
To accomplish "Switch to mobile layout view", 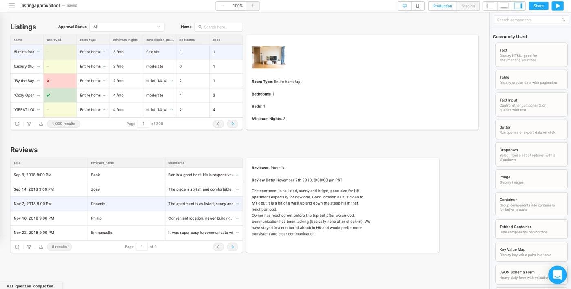I will tap(418, 6).
